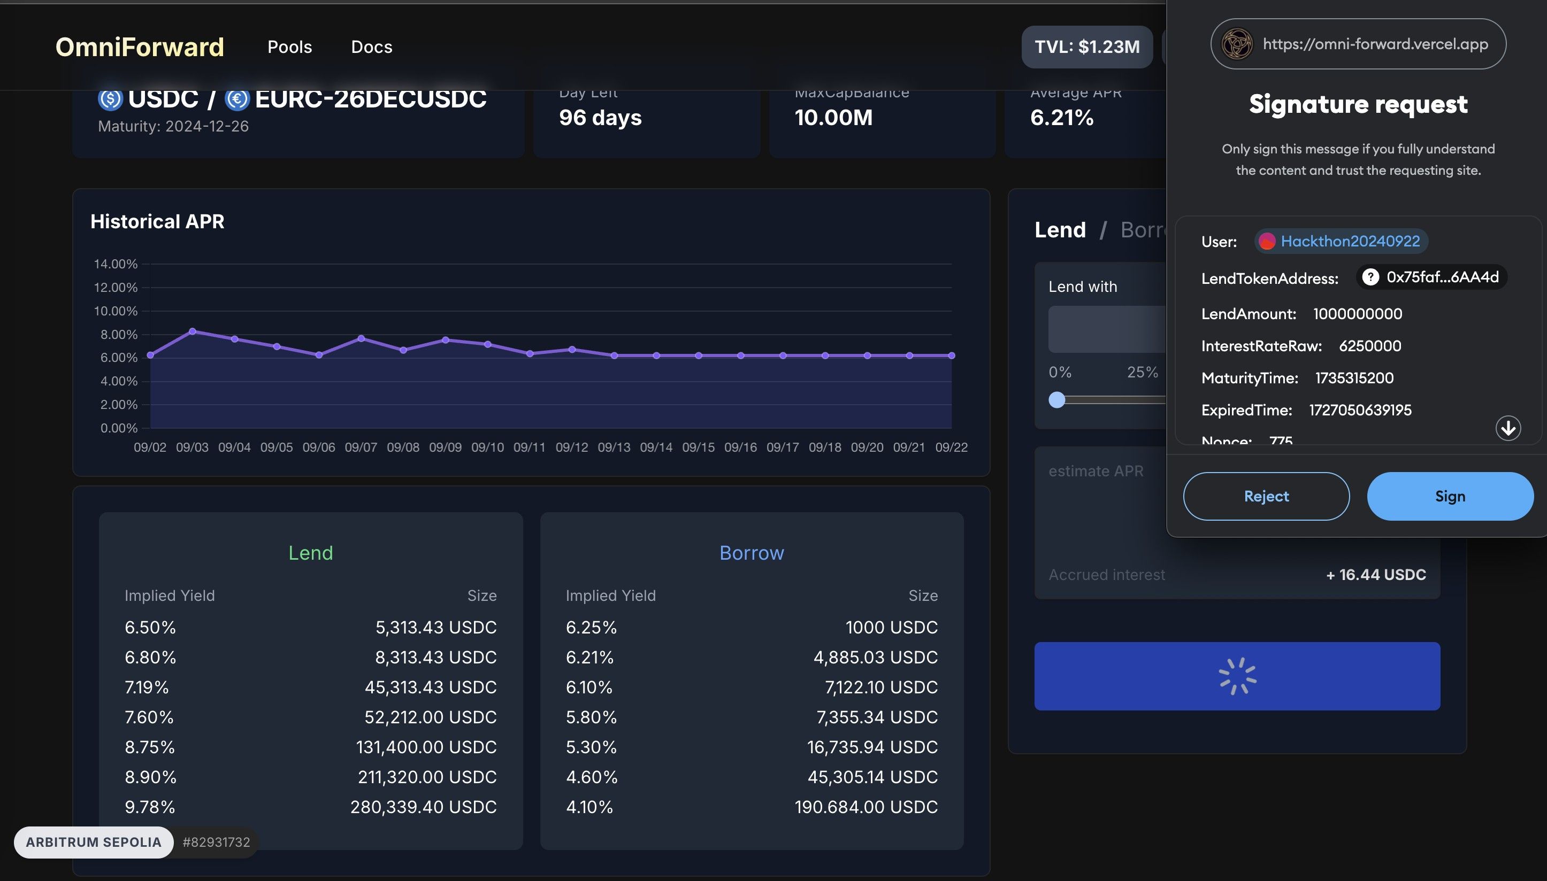Click the USDC coin icon in pool title
The image size is (1547, 881).
(110, 99)
